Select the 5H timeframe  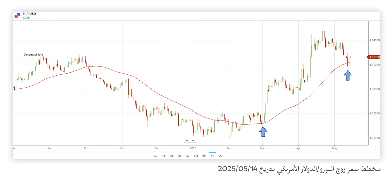[x=171, y=156]
